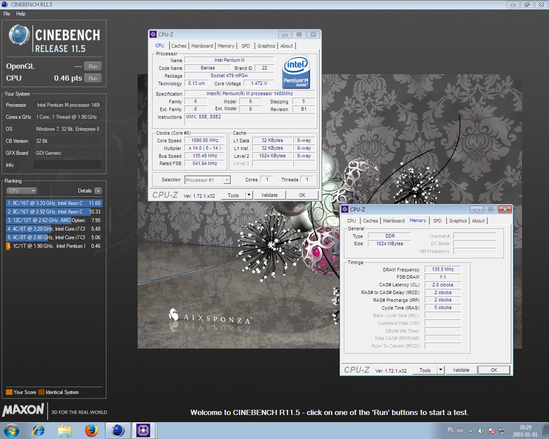Switch to Caches tab in Memory window
Screen dimensions: 549x439
[x=371, y=221]
